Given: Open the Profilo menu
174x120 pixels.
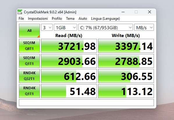Looking at the screenshot, I should click(57, 19).
